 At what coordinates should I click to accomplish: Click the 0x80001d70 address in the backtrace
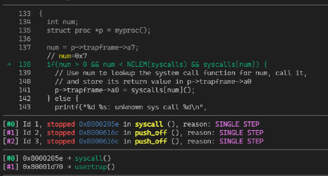pyautogui.click(x=43, y=167)
